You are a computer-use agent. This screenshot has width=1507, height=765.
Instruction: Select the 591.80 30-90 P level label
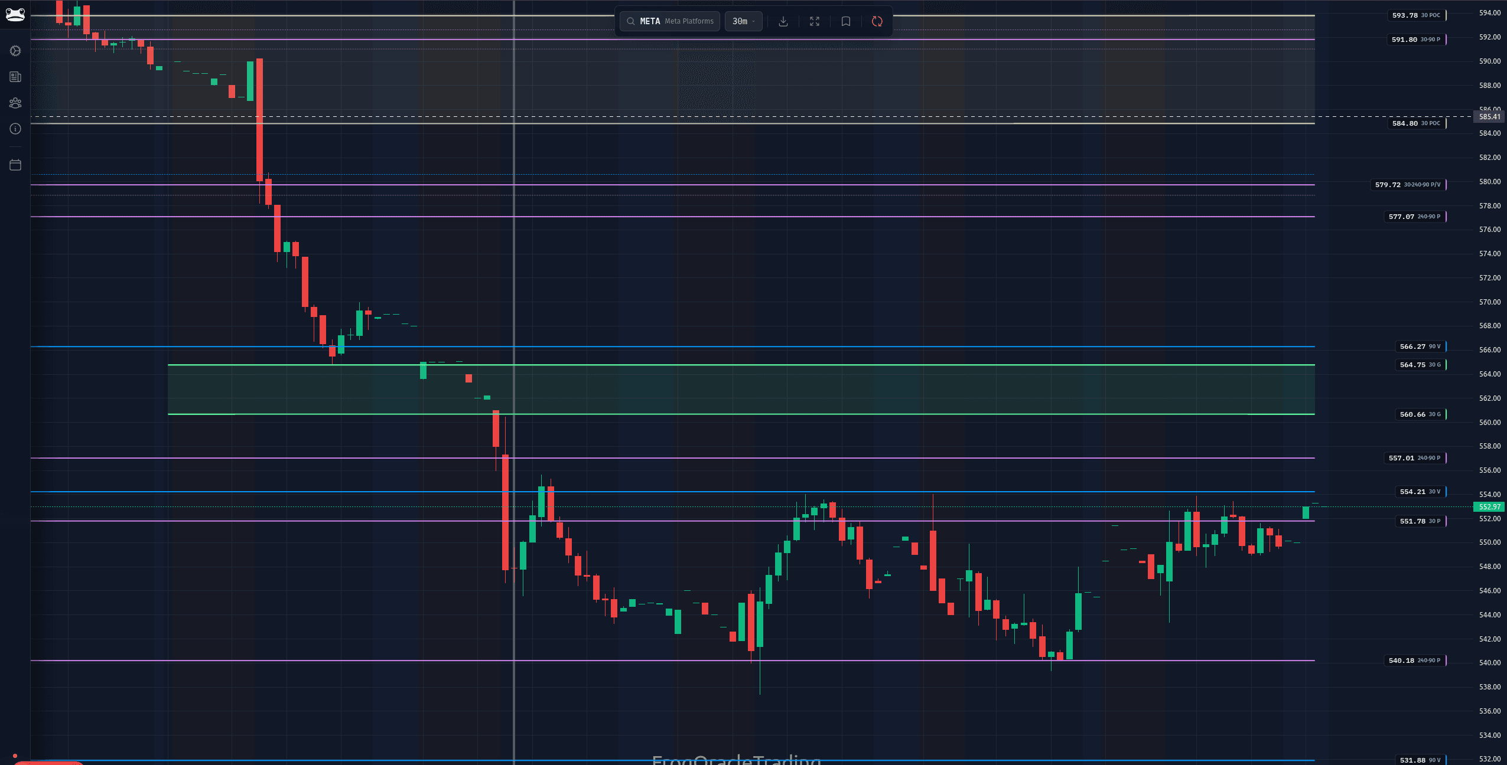pos(1416,40)
